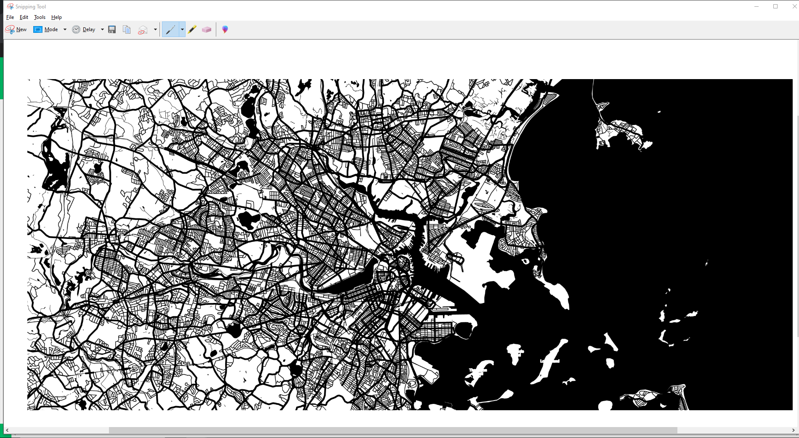Viewport: 799px width, 438px height.
Task: Open the Edit menu
Action: [x=24, y=17]
